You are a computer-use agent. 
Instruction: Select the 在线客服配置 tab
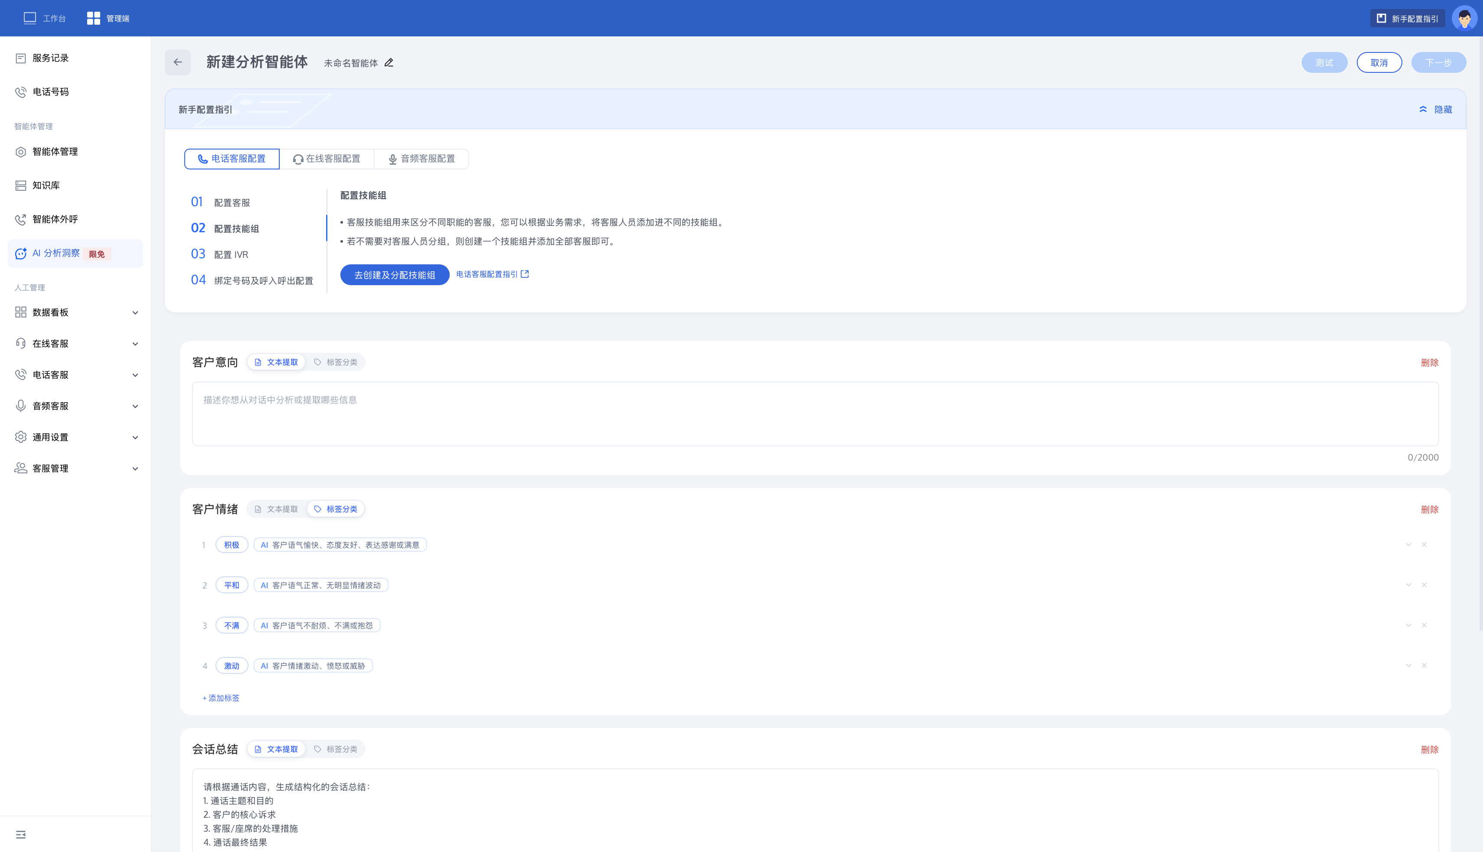click(x=327, y=159)
